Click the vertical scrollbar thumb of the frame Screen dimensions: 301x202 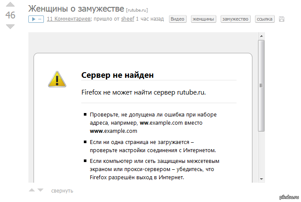(261, 86)
